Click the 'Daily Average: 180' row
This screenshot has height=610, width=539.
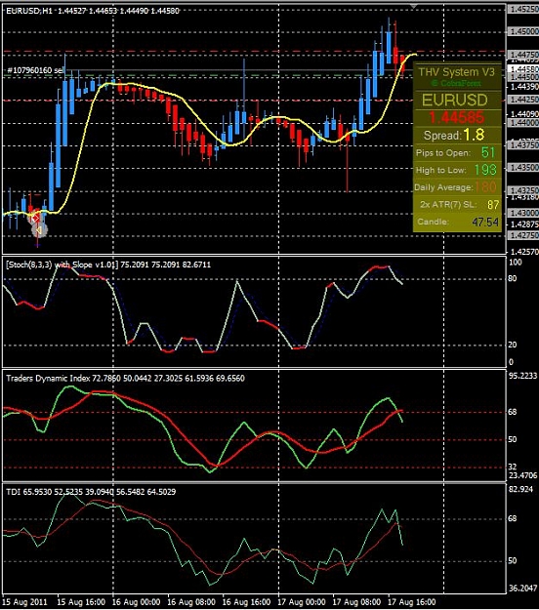click(x=455, y=187)
